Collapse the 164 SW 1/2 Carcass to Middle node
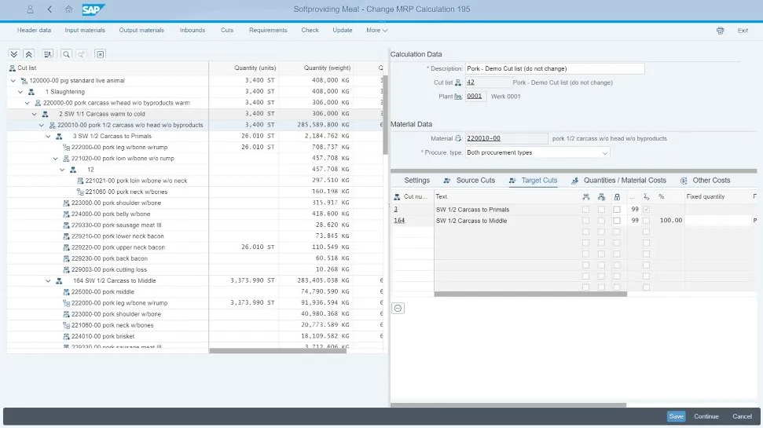 point(47,280)
